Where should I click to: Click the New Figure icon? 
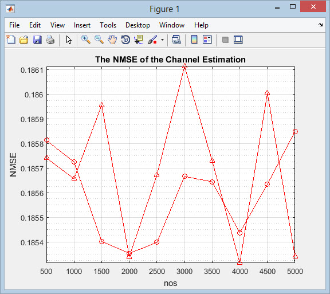(11, 40)
